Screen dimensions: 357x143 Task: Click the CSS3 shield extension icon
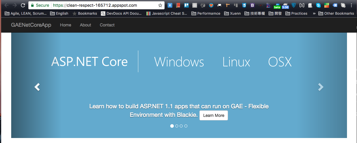(244, 5)
